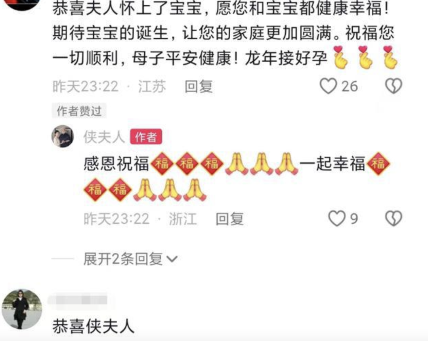Tap the first 福 emoji after 感恩祝福
The image size is (428, 341).
tap(162, 163)
